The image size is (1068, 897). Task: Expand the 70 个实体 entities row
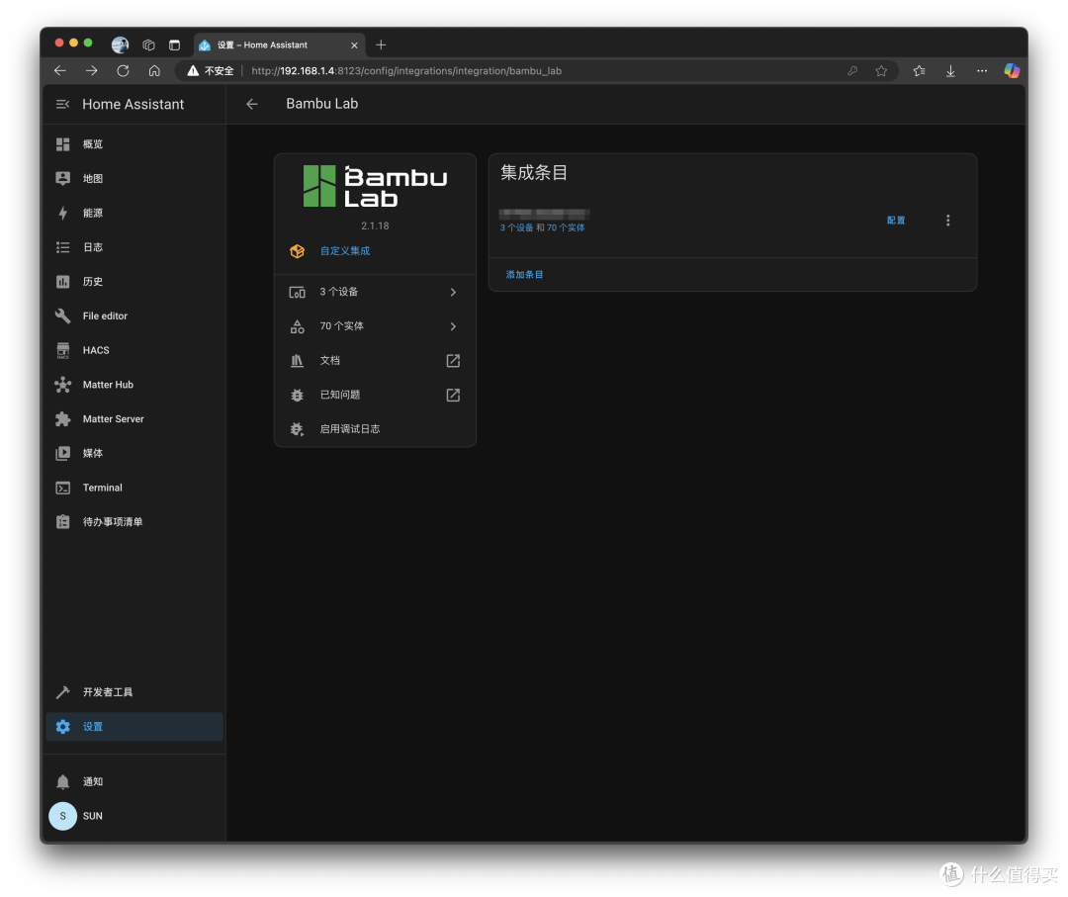pos(375,326)
